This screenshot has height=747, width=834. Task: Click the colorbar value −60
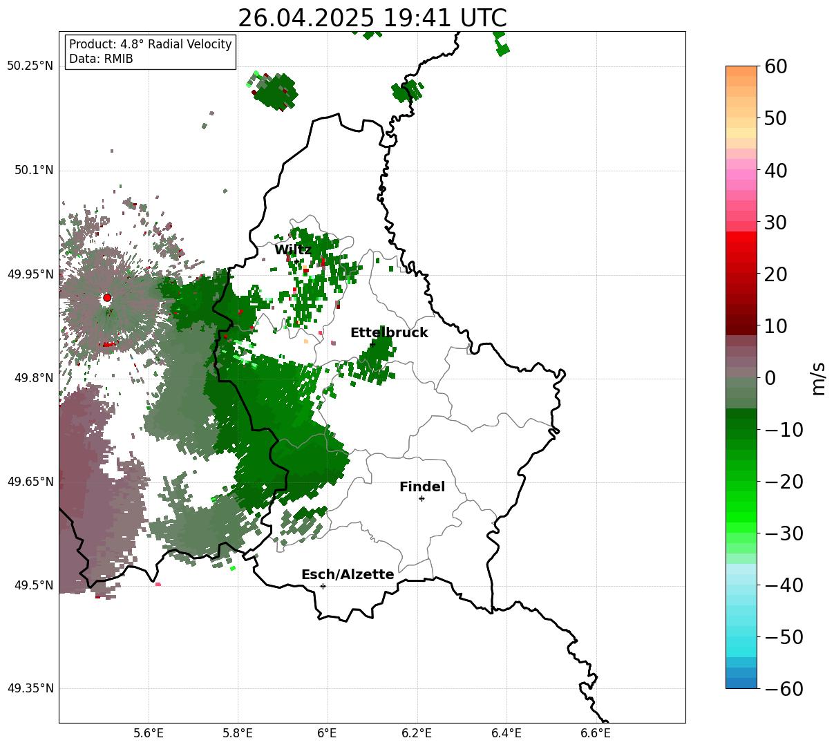[783, 689]
